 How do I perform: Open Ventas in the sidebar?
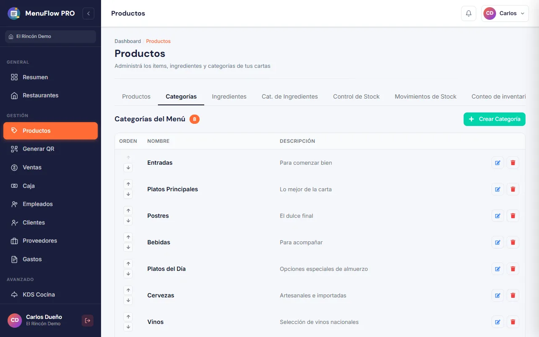coord(51,167)
